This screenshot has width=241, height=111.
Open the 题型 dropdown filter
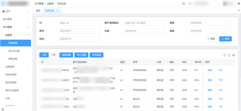[x=210, y=23]
